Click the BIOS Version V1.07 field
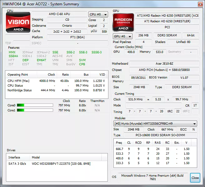 click(x=184, y=77)
